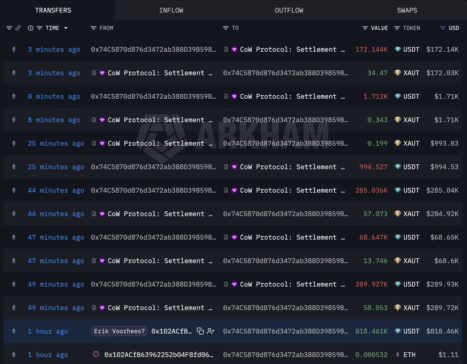Click the "Erik Voorhees?" entity label
This screenshot has height=364, width=467.
[119, 331]
